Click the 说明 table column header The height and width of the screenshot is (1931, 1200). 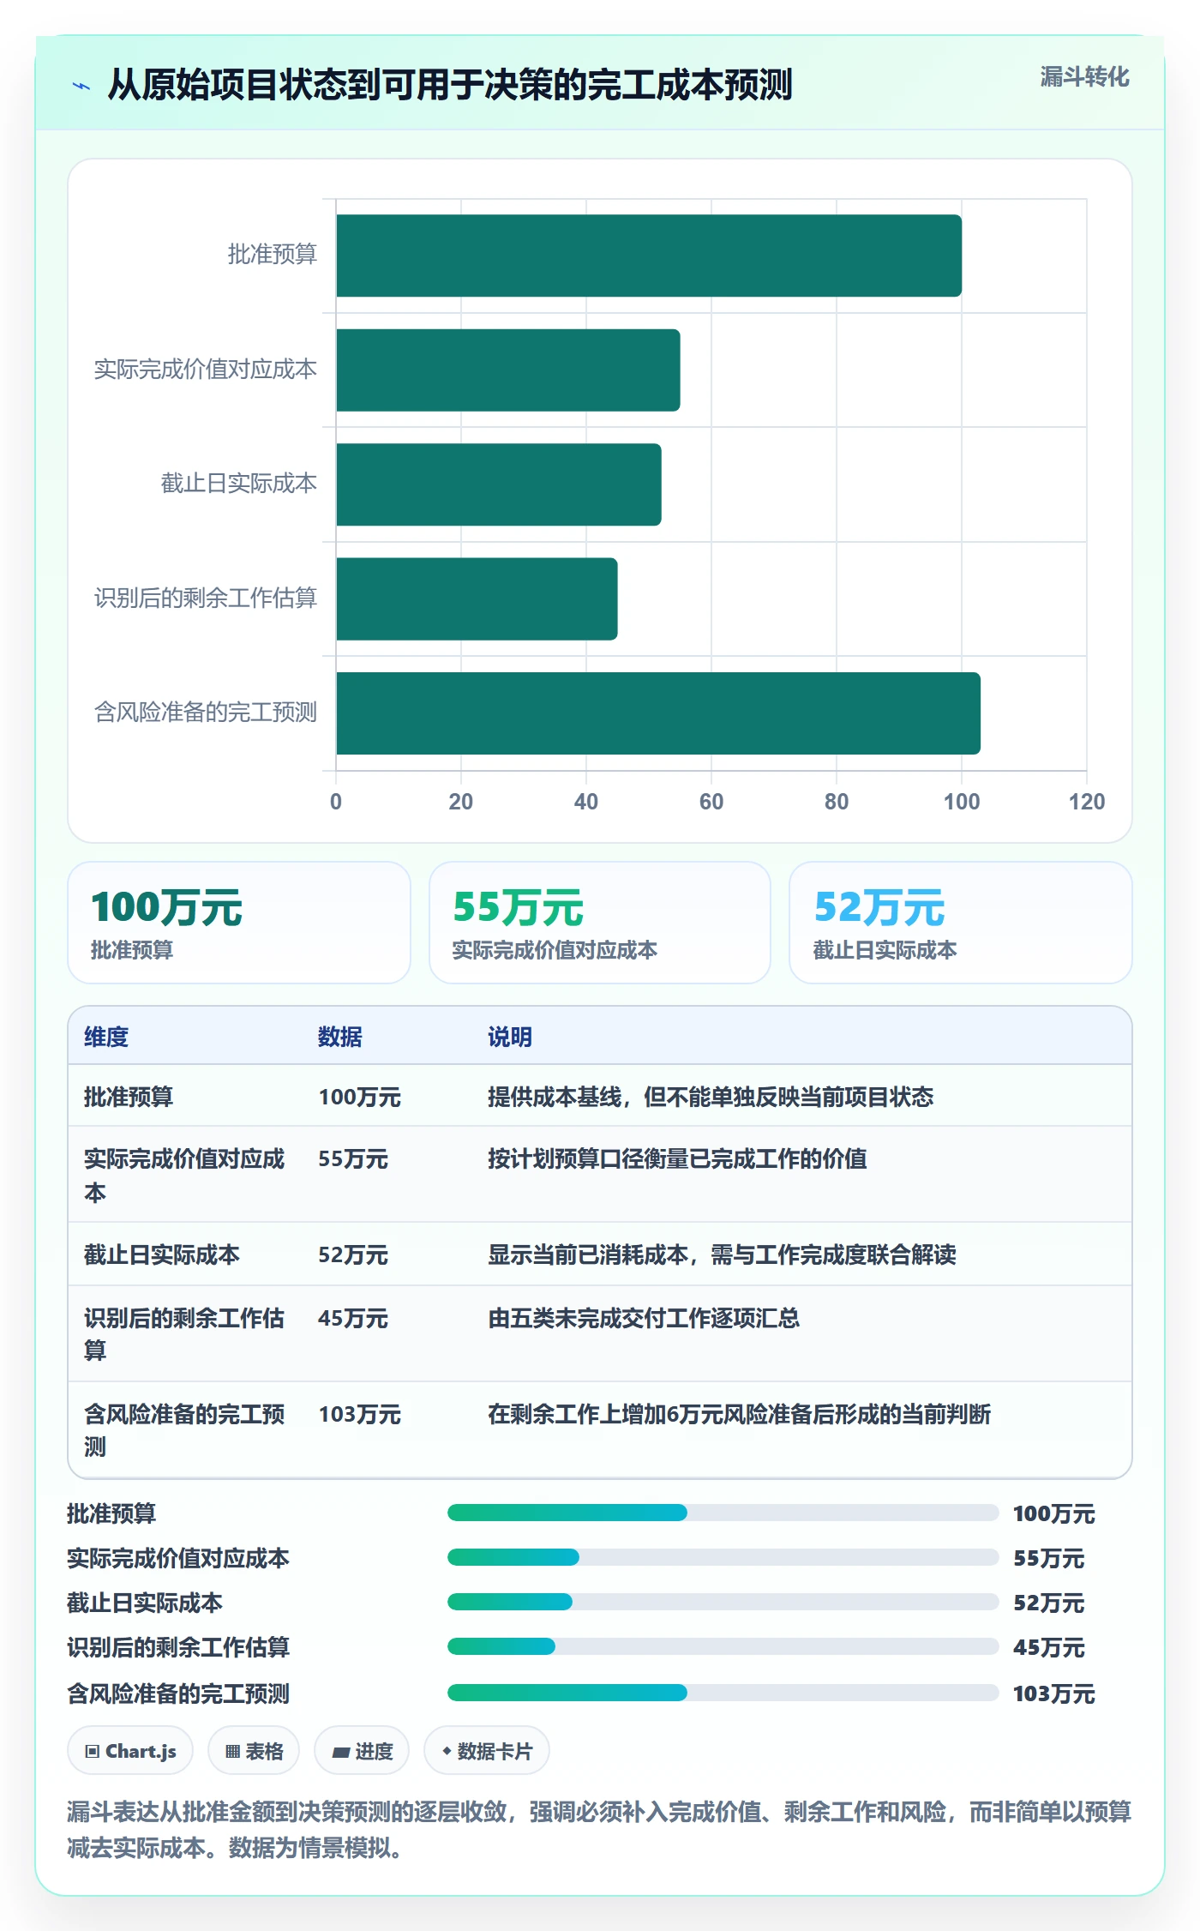click(510, 1037)
